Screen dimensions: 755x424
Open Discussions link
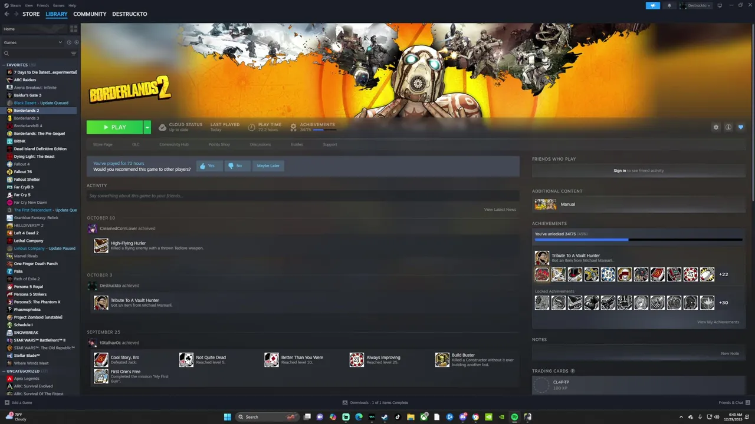point(260,144)
